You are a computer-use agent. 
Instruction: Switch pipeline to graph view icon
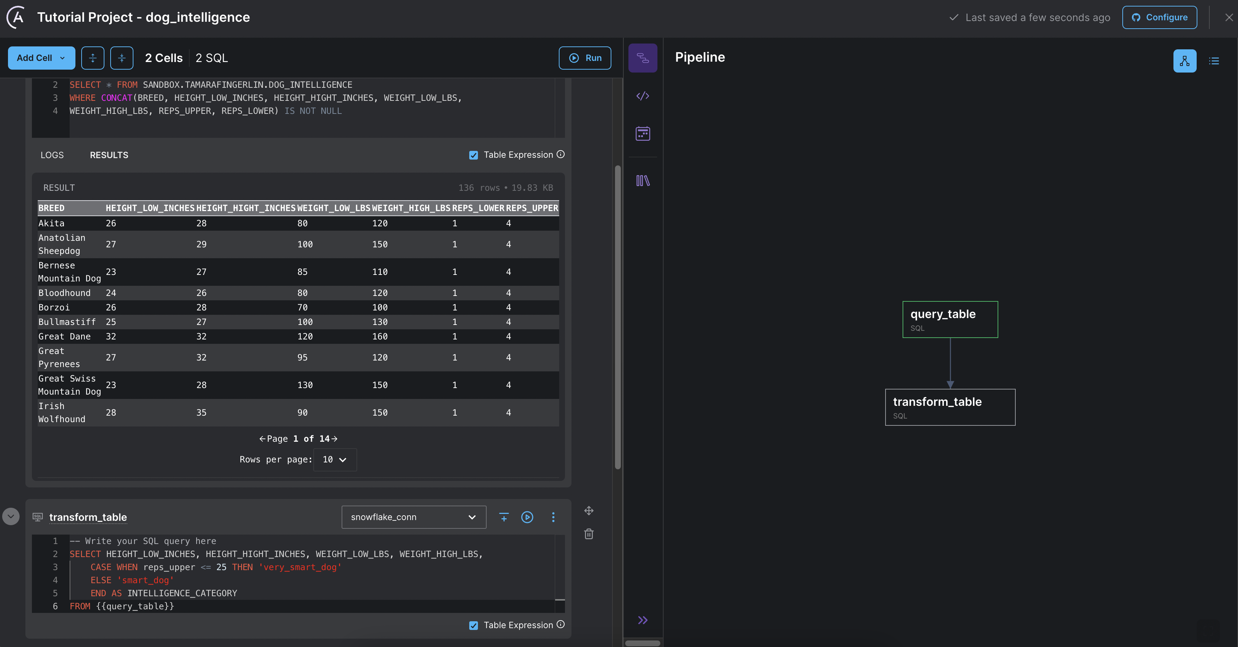(1184, 61)
